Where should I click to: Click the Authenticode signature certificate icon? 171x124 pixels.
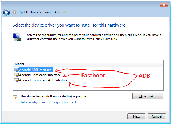coord(15,97)
